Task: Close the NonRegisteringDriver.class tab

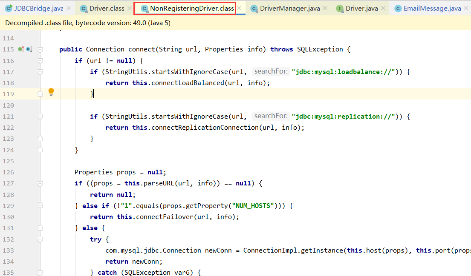Action: point(240,9)
